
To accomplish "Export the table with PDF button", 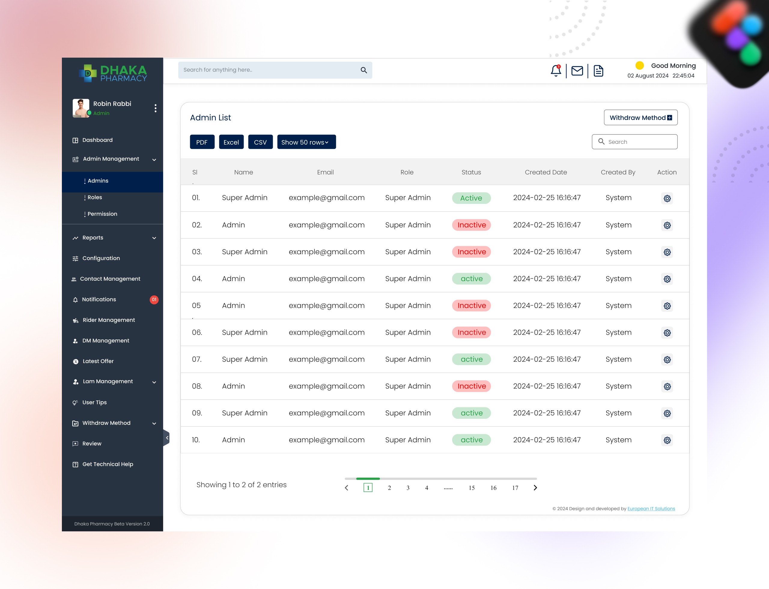I will [x=202, y=142].
